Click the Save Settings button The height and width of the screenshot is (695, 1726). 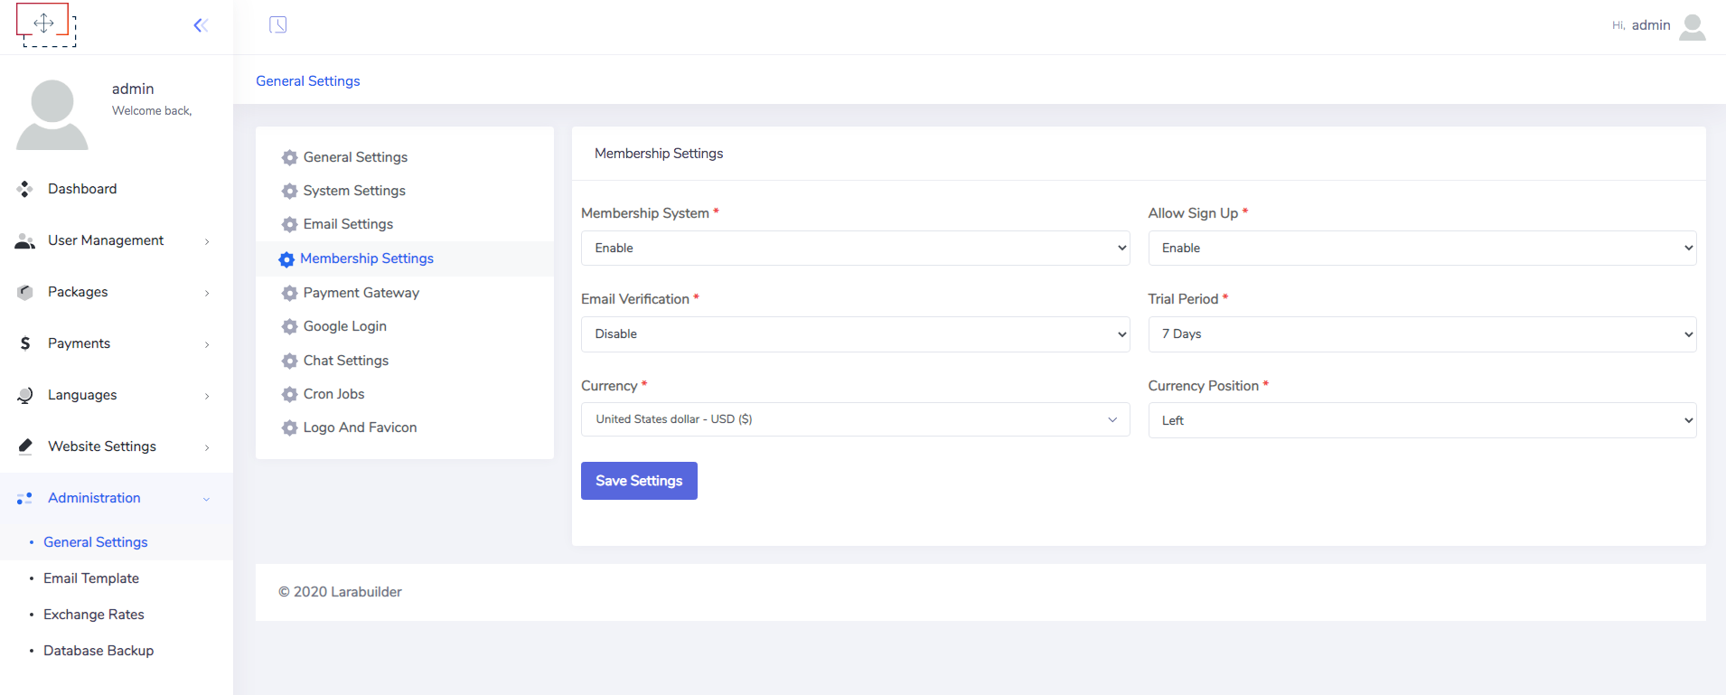pyautogui.click(x=639, y=481)
